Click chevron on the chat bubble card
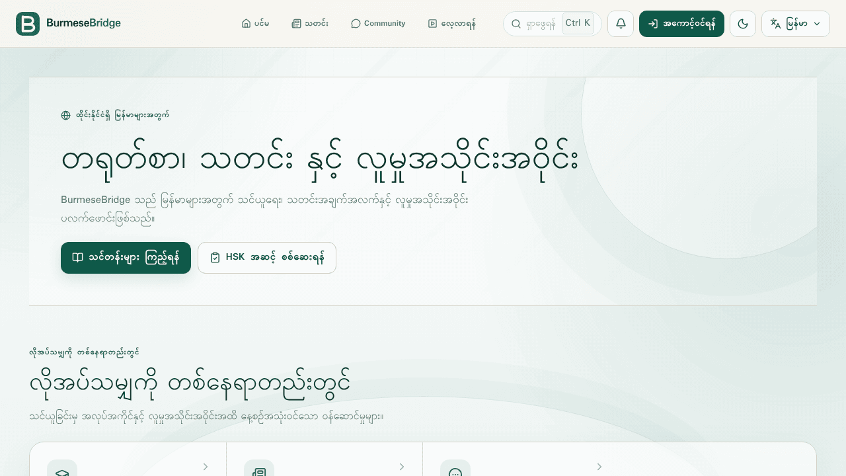Viewport: 846px width, 476px height. click(x=599, y=467)
